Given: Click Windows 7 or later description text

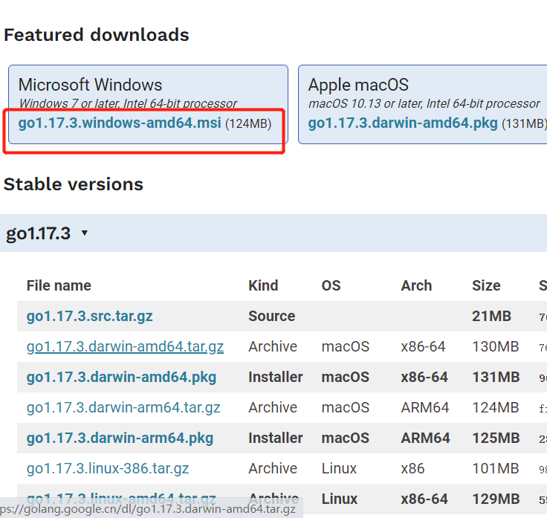Looking at the screenshot, I should coord(128,103).
